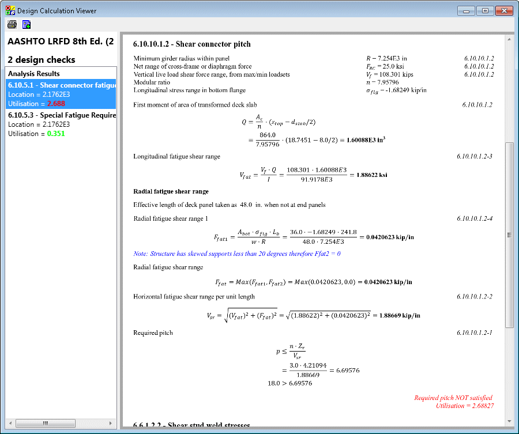Viewport: 519px width, 434px height.
Task: Click the Analysis Results list header
Action: (x=34, y=74)
